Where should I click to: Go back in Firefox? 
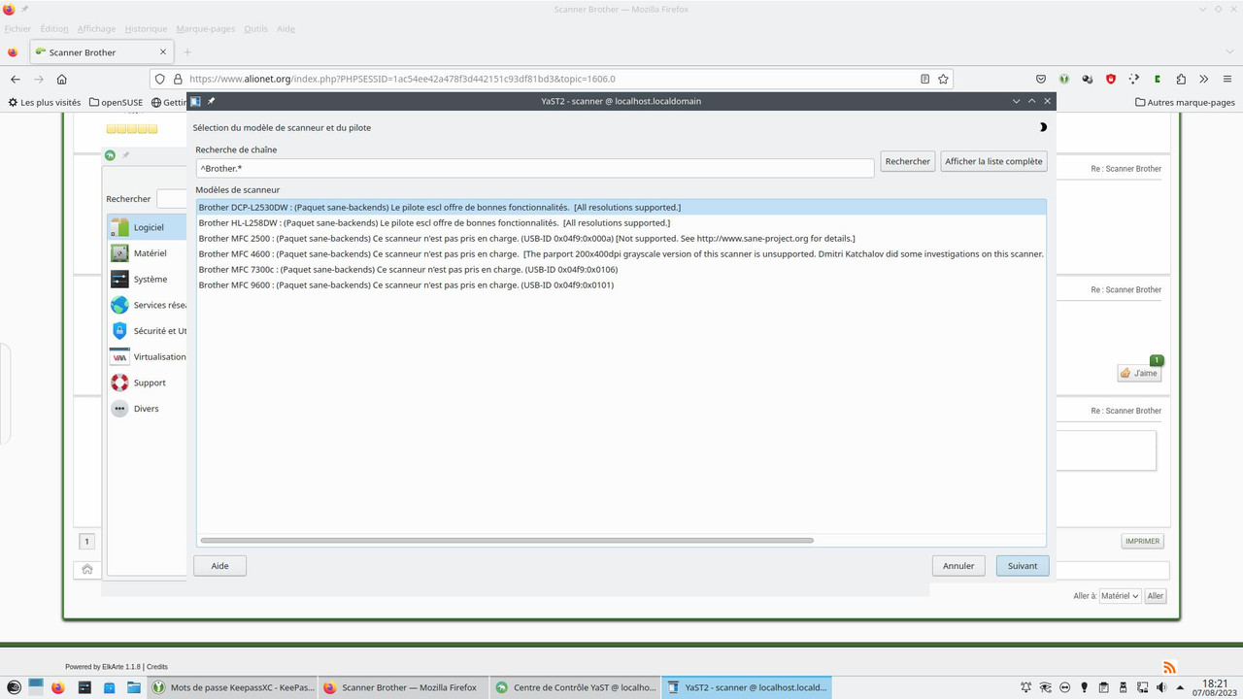click(15, 79)
